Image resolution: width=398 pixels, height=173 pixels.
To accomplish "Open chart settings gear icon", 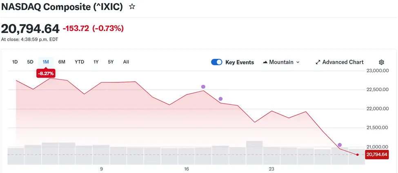I will pos(382,62).
